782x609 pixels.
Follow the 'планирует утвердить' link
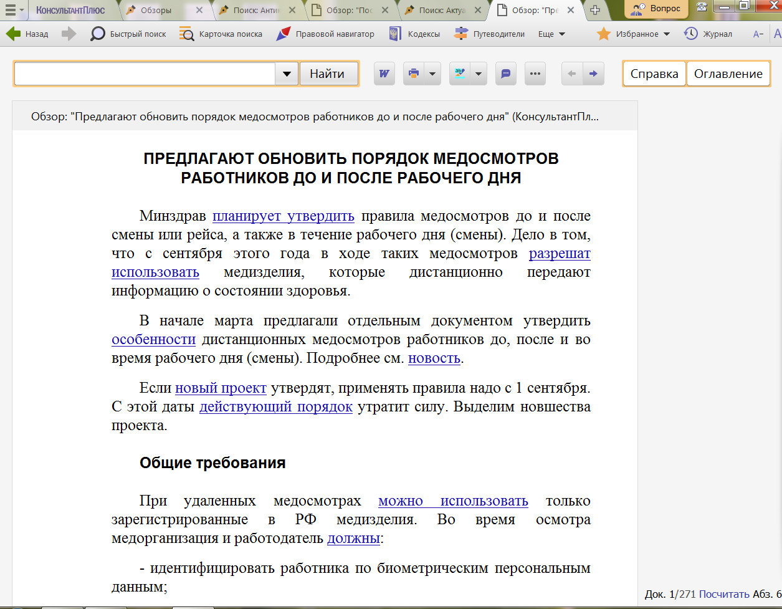tap(283, 216)
